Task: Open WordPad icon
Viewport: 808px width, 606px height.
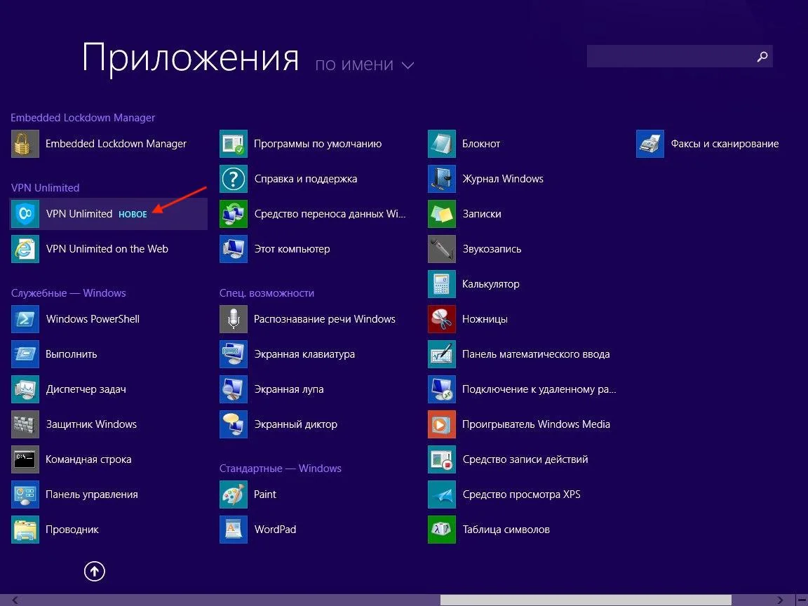Action: [234, 530]
